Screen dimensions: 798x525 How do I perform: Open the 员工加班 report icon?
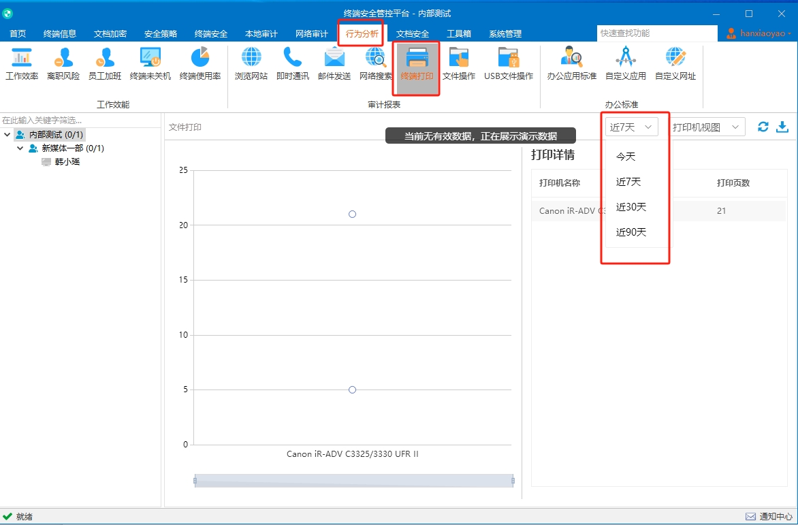tap(105, 63)
